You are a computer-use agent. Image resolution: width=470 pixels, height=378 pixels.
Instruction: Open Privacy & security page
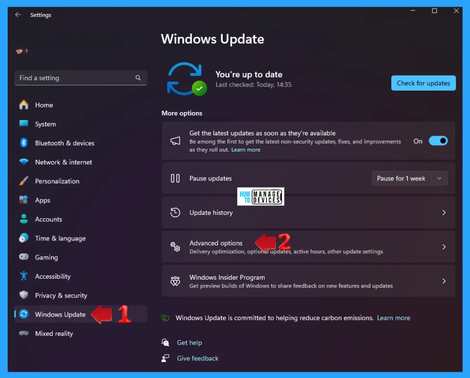click(x=81, y=295)
